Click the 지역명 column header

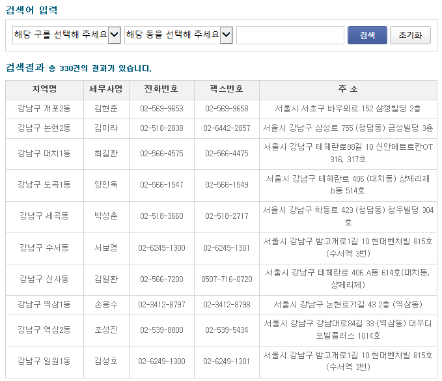pos(44,89)
